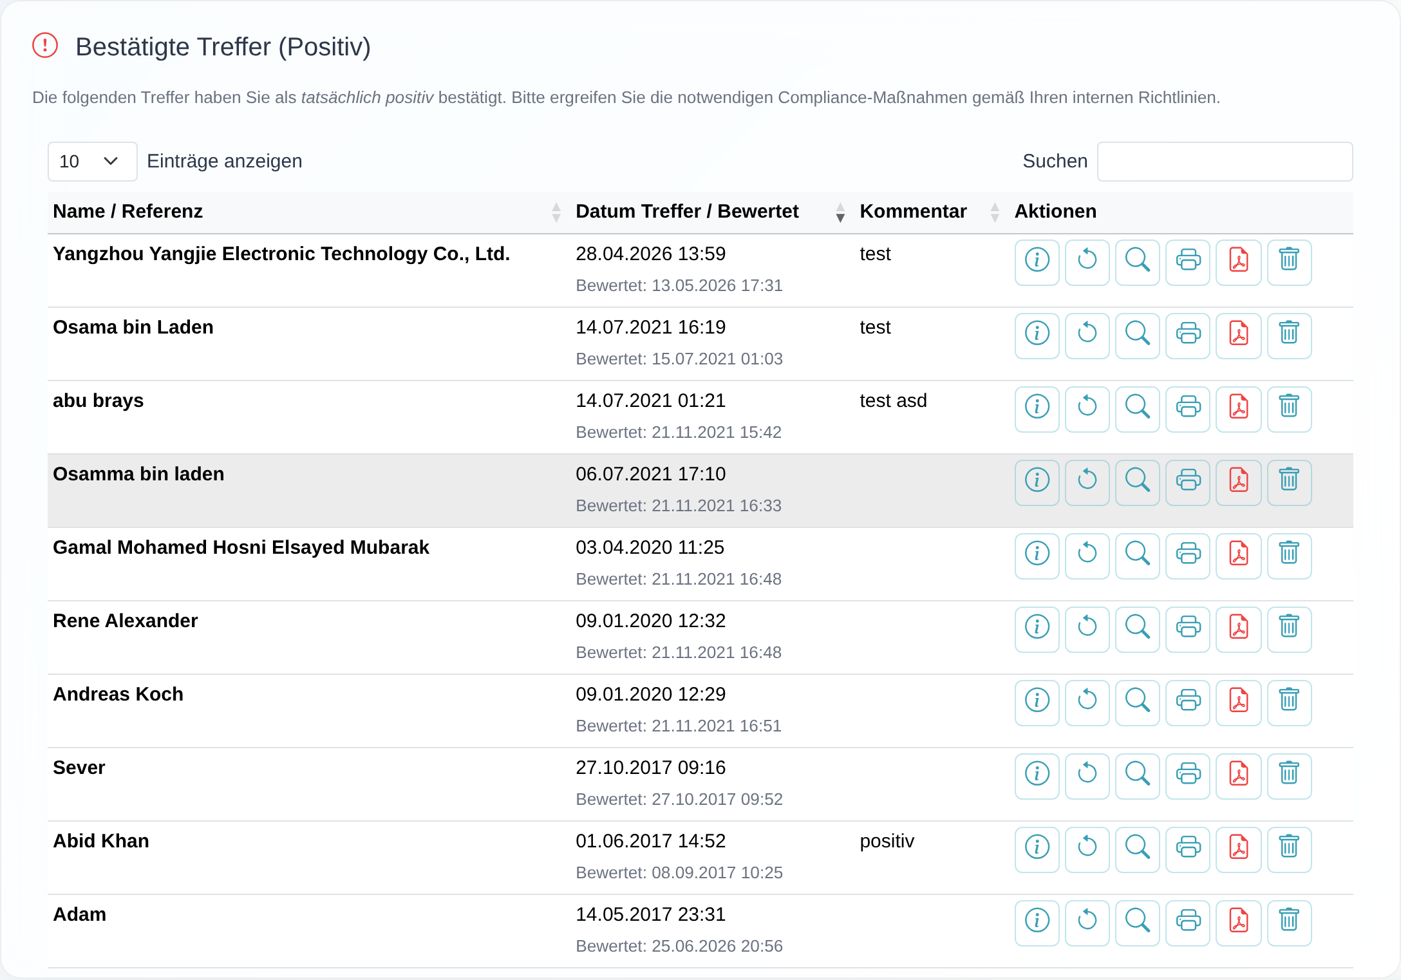1401x980 pixels.
Task: Export Osama bin Laden hit as PDF
Action: [1238, 335]
